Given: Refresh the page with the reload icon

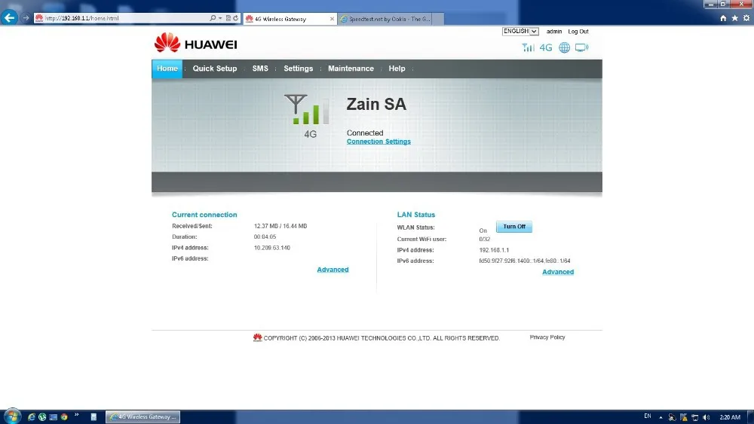Looking at the screenshot, I should [235, 18].
